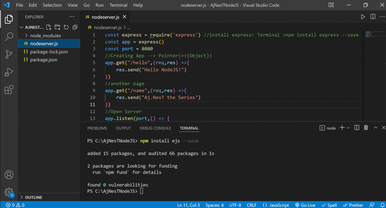Expand the OUTLINE section
The height and width of the screenshot is (208, 386).
coord(33,197)
